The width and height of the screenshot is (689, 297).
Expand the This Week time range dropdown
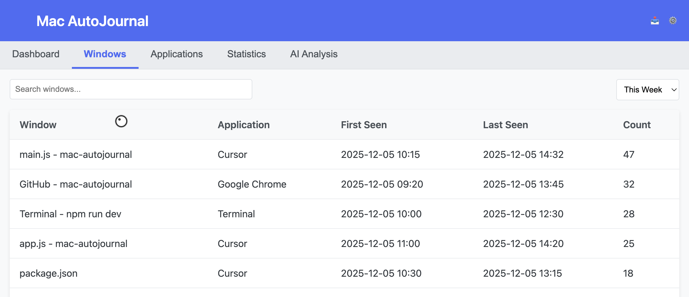click(x=647, y=90)
